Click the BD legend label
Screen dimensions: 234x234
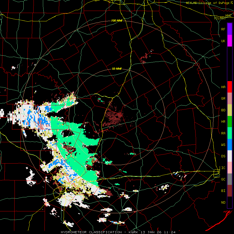223,110
